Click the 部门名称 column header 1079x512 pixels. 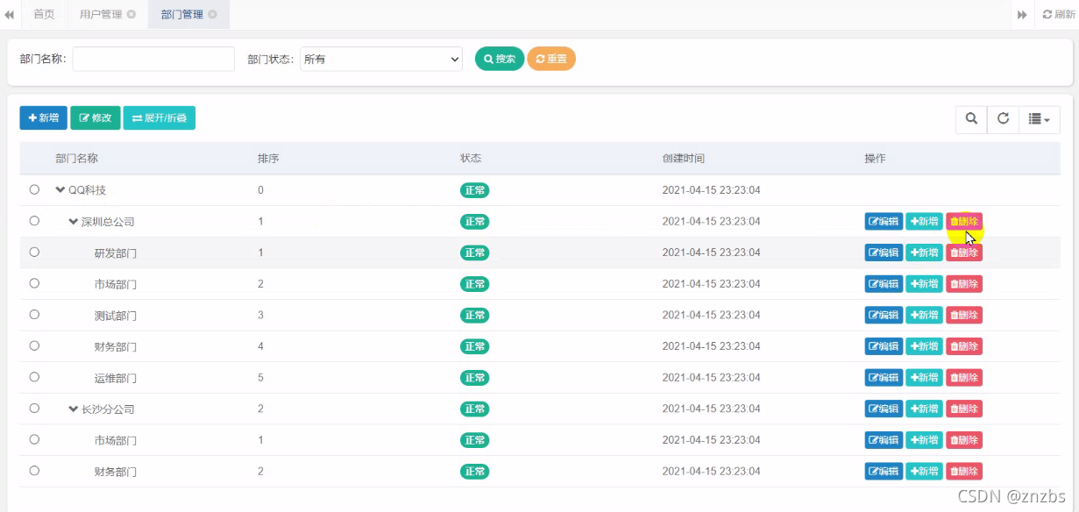click(x=76, y=159)
